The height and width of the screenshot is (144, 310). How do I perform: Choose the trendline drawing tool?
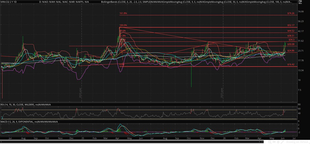(x=282, y=142)
